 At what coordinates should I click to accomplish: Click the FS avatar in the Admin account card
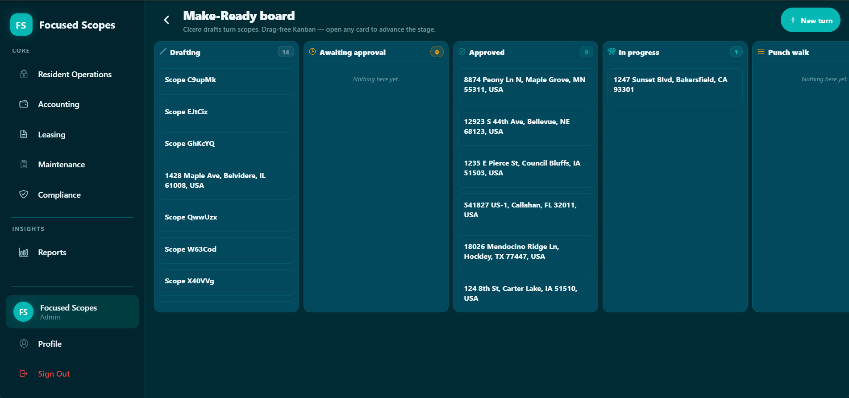24,312
